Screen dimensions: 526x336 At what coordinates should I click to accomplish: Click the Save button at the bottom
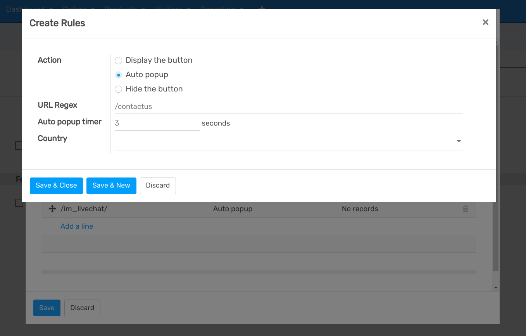tap(47, 307)
